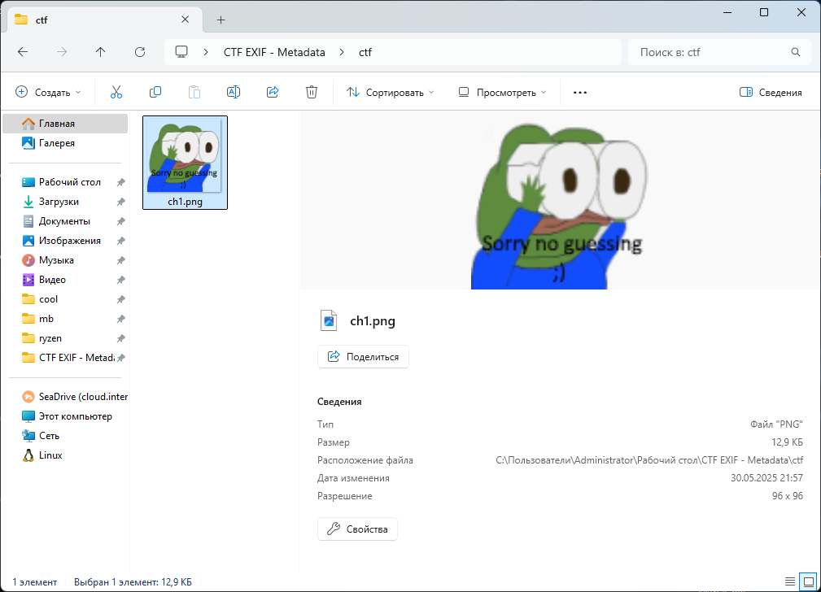
Task: Click the Rename icon in toolbar
Action: pos(234,92)
